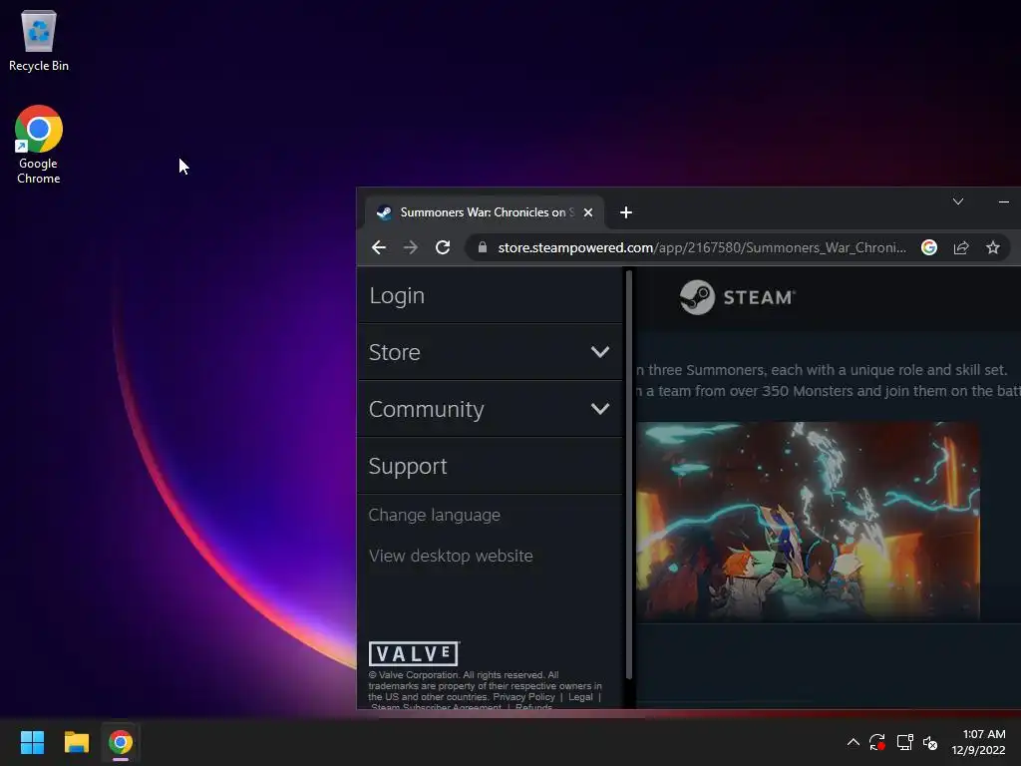The image size is (1021, 766).
Task: Click Chrome's forward navigation arrow
Action: pos(410,247)
